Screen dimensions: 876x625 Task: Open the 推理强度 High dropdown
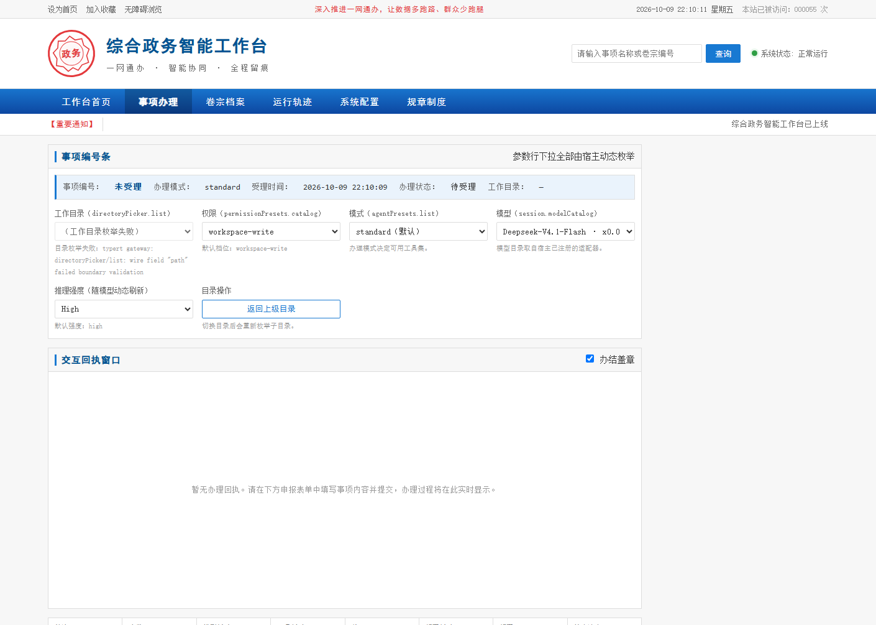coord(124,309)
